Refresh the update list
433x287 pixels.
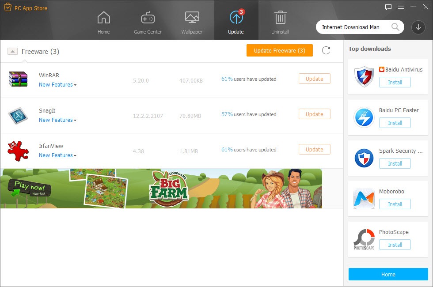tap(326, 50)
